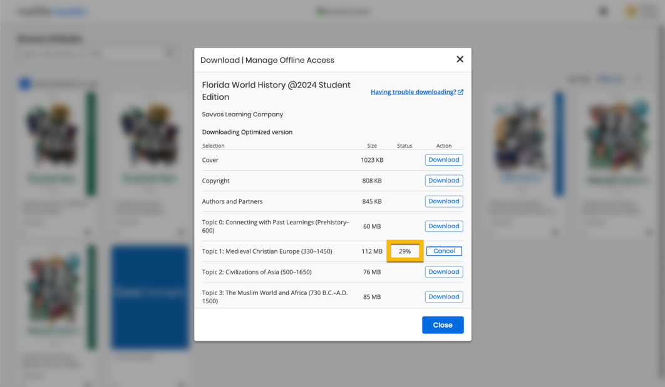Click the Selection column header

click(214, 146)
